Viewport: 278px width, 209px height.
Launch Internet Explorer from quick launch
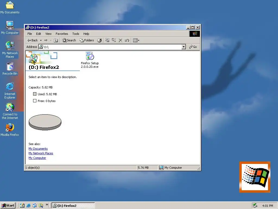(x=28, y=206)
